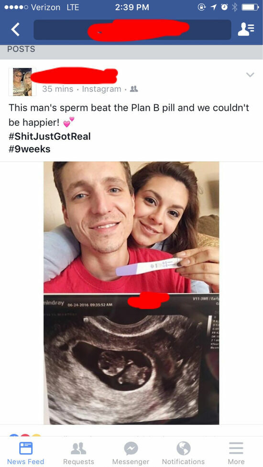Screen dimensions: 263x467
Task: Tap the 35 mins timestamp
Action: tap(57, 89)
